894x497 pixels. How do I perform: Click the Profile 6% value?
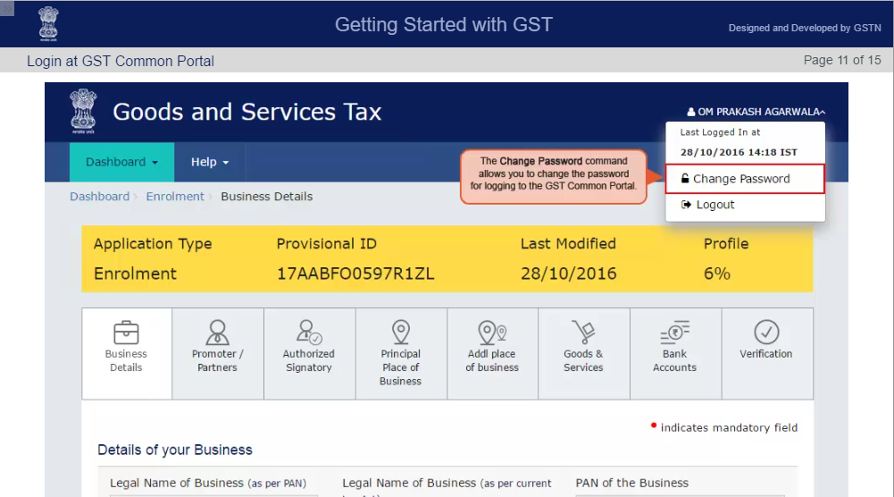click(716, 274)
